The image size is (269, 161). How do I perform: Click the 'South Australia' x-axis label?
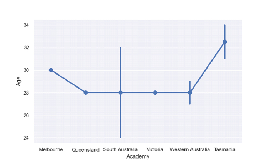(120, 149)
